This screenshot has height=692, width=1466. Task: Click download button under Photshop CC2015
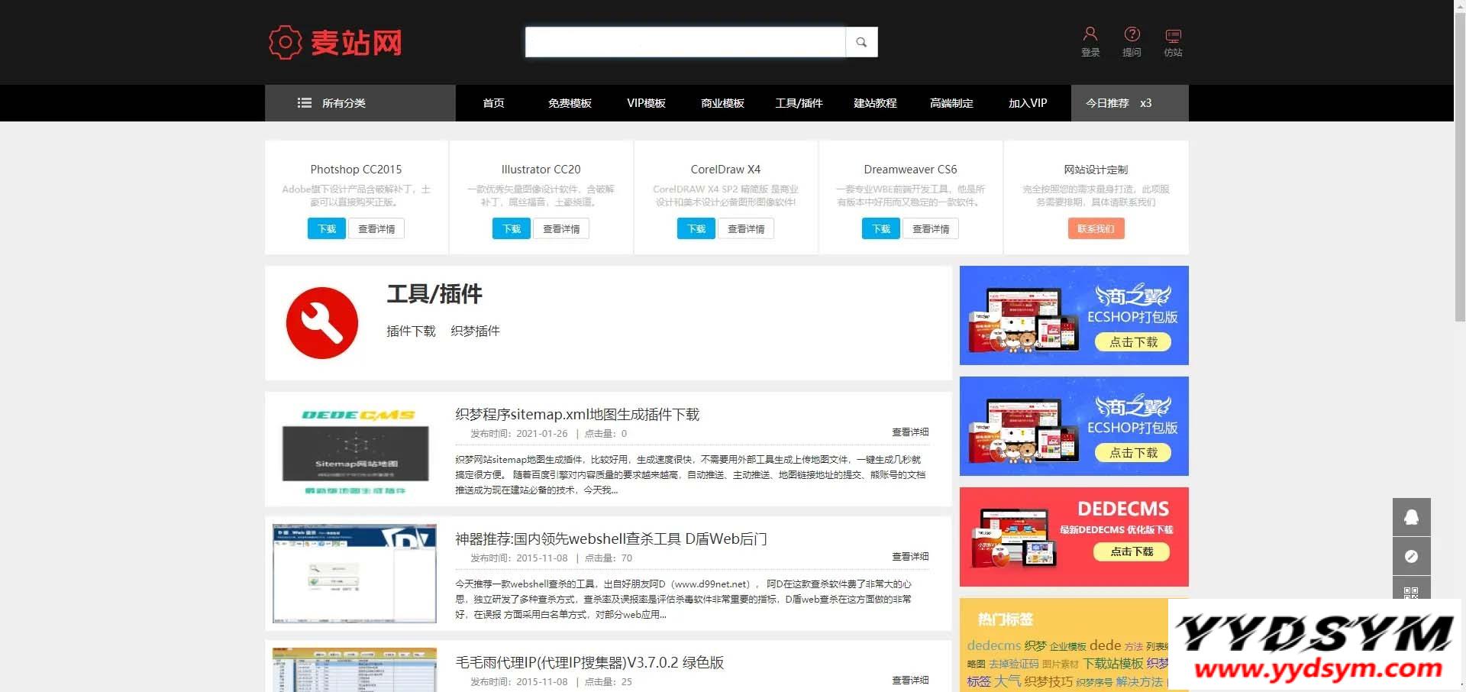click(x=327, y=228)
